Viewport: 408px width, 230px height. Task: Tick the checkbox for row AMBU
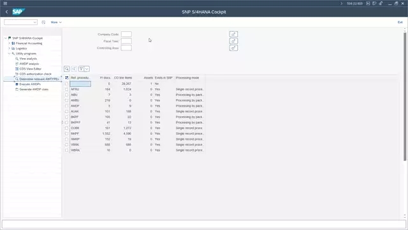(66, 100)
